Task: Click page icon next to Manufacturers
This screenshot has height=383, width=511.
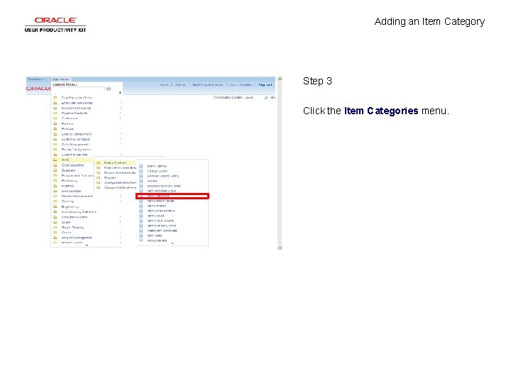Action: [141, 240]
